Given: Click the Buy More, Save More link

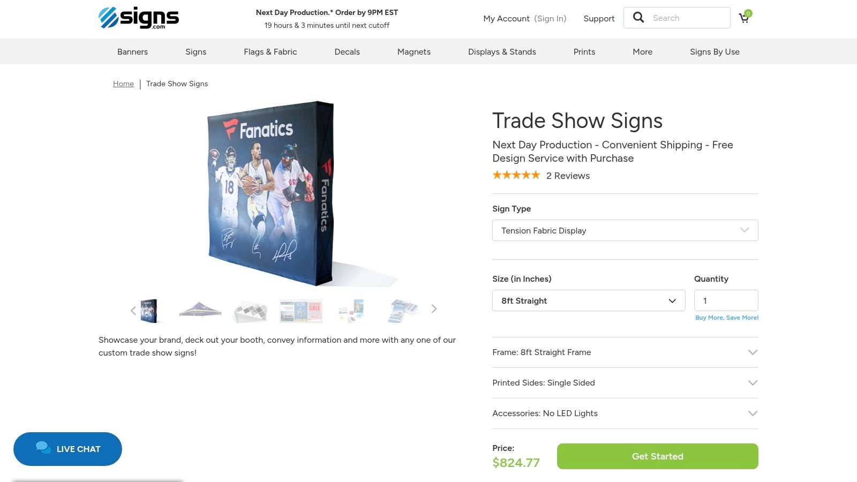Looking at the screenshot, I should coord(727,318).
